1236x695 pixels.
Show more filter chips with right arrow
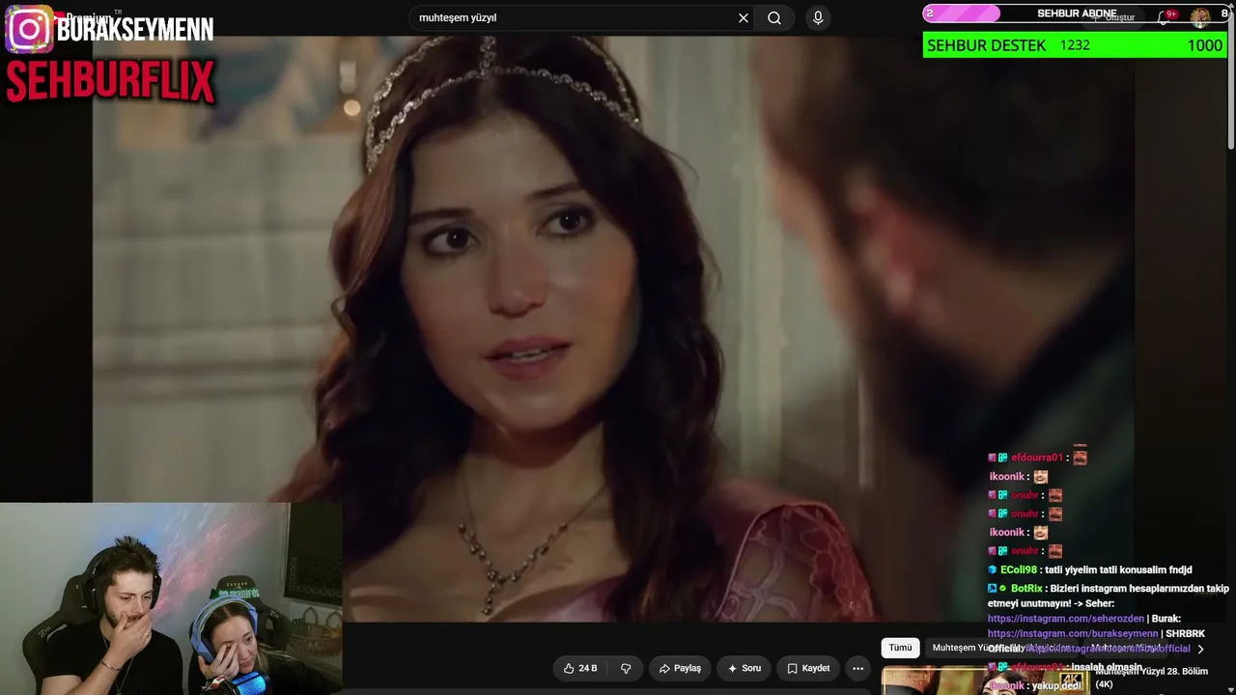point(1200,649)
